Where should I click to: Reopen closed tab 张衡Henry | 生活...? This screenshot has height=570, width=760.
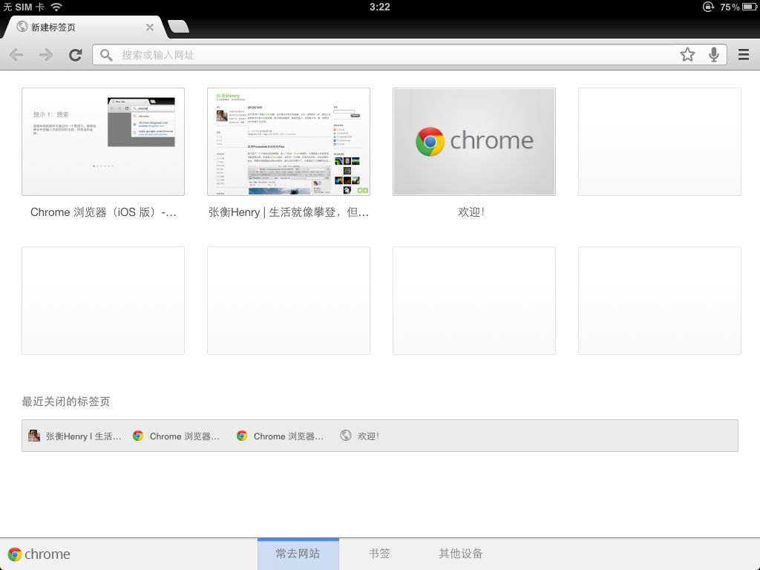coord(74,436)
